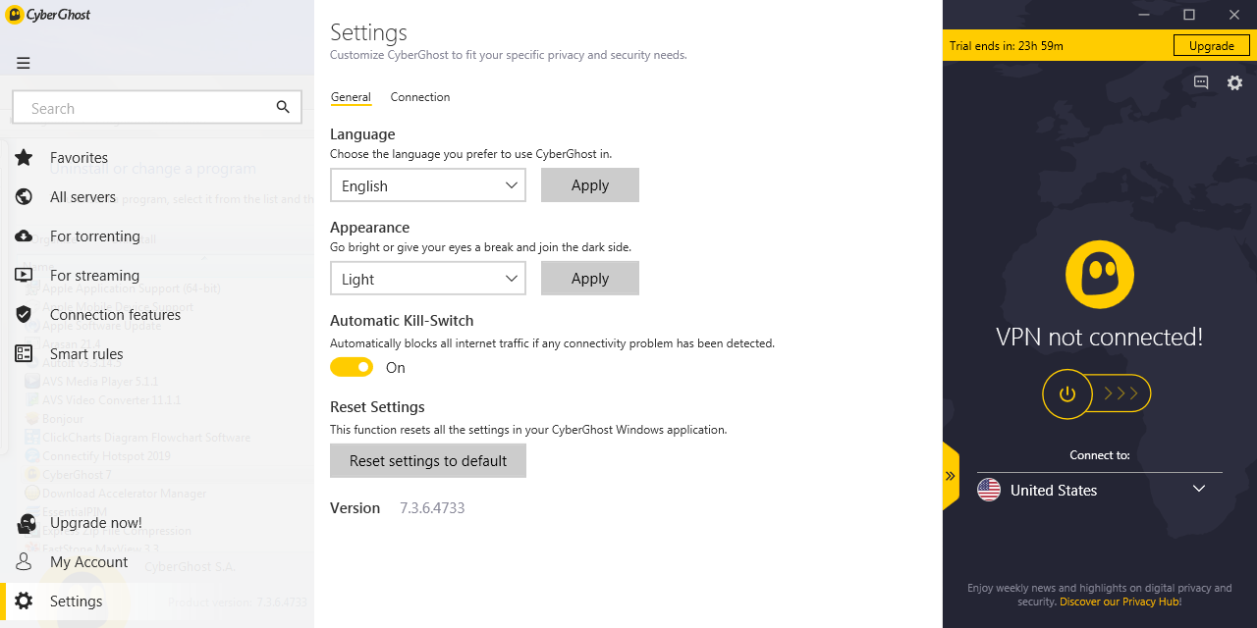
Task: Open Smart rules icon in sidebar
Action: point(25,354)
